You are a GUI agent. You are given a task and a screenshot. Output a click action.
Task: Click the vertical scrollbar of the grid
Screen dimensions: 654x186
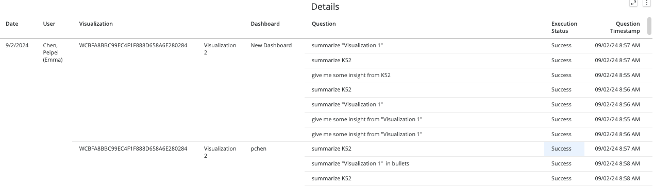649,26
